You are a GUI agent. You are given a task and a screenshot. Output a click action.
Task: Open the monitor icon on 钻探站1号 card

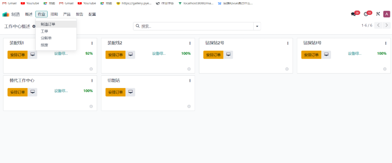[x=326, y=55]
